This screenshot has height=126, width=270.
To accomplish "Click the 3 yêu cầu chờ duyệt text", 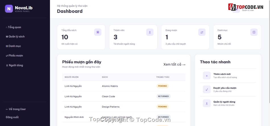I will point(176,44).
